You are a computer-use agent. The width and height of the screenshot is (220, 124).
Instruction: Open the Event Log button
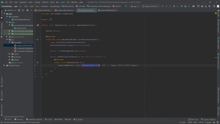click(x=193, y=120)
